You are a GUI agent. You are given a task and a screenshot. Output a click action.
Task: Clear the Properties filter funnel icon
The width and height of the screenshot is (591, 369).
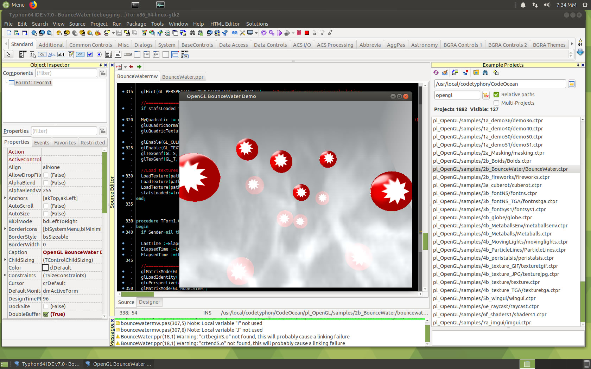[x=103, y=131]
